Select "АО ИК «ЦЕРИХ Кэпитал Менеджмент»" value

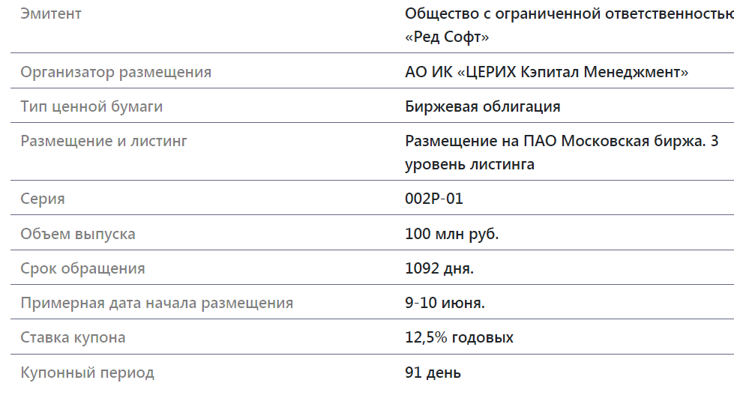[547, 72]
